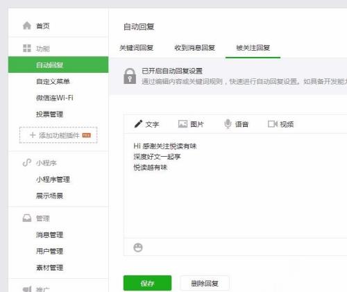Screen dimensions: 347x292
Task: Click the 管理 inbox icon
Action: [x=27, y=218]
